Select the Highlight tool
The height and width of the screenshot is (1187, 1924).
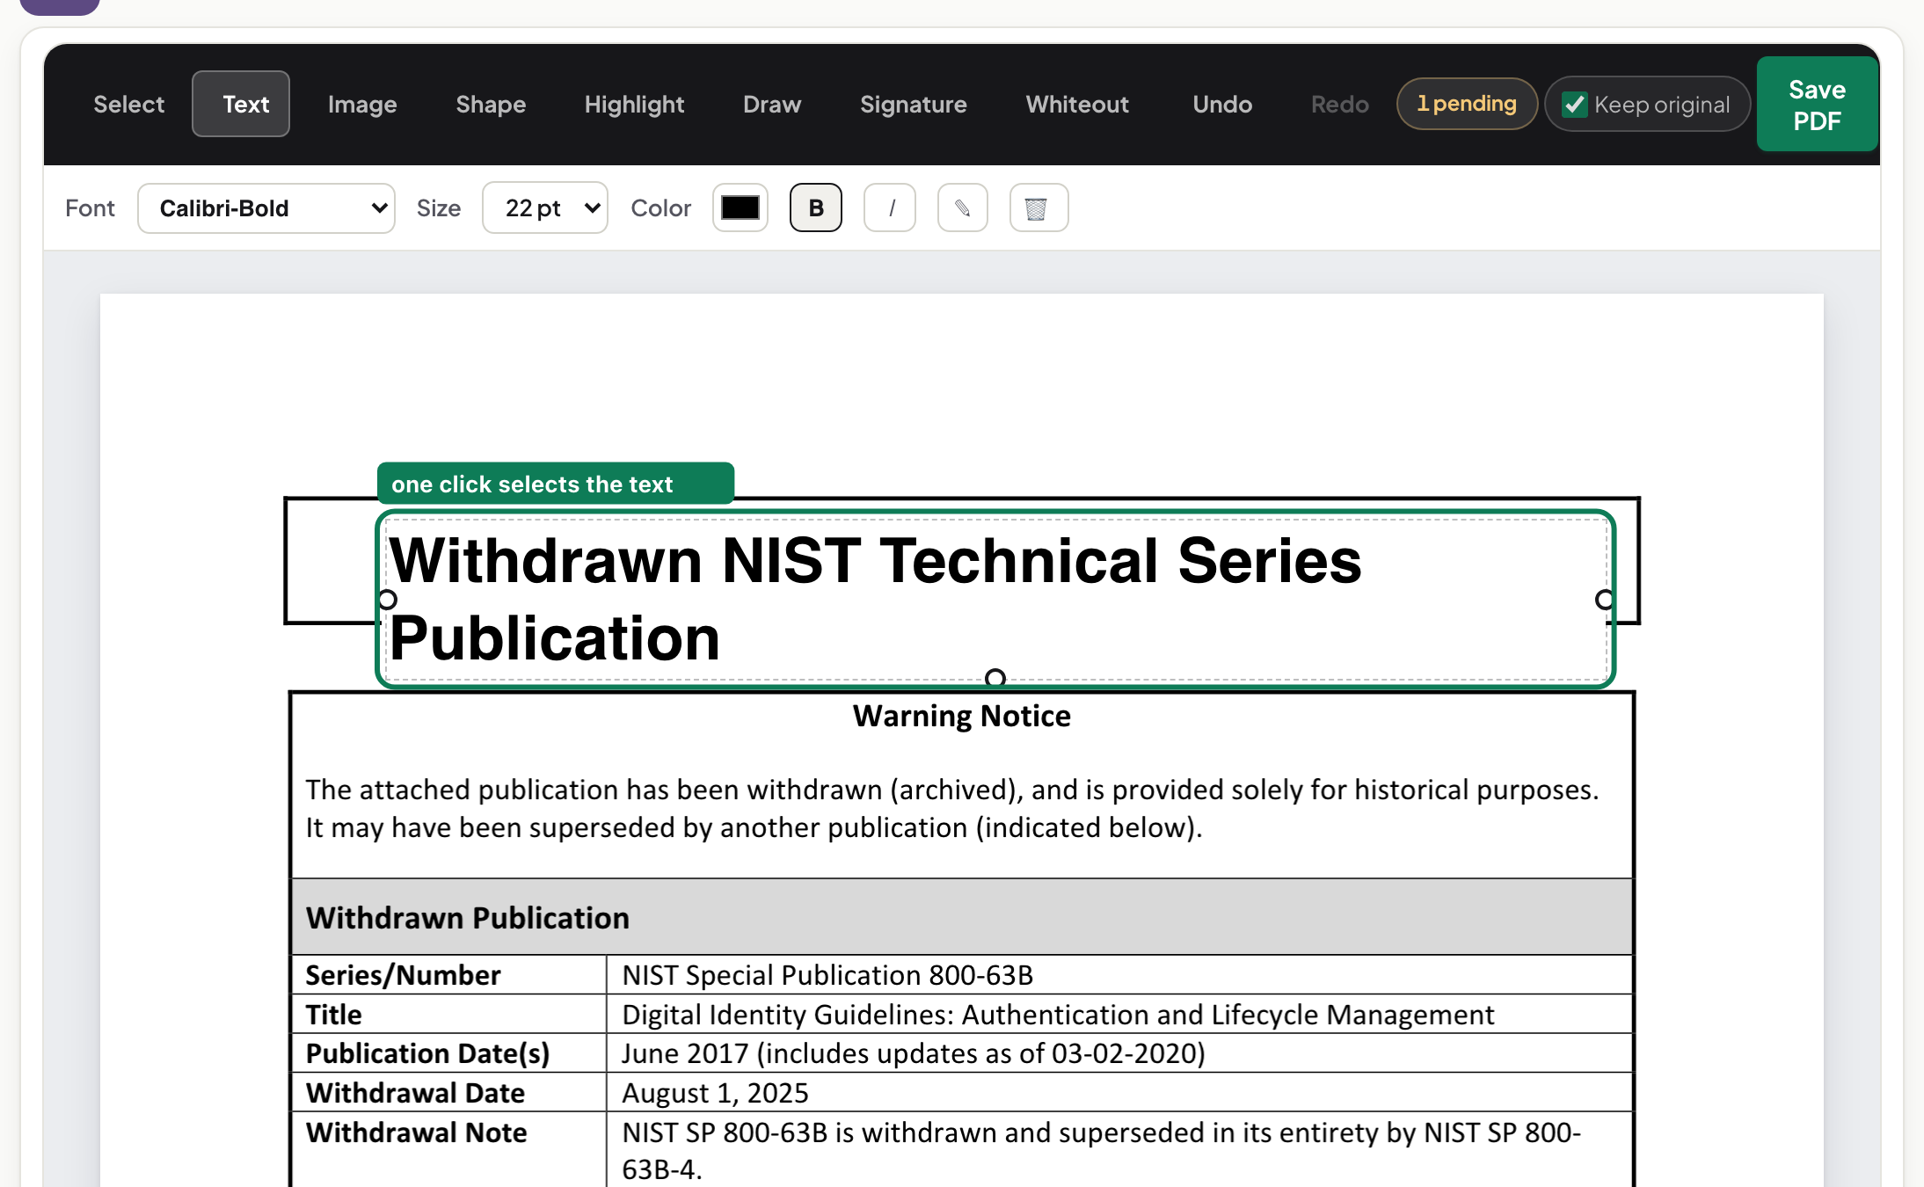pyautogui.click(x=634, y=104)
